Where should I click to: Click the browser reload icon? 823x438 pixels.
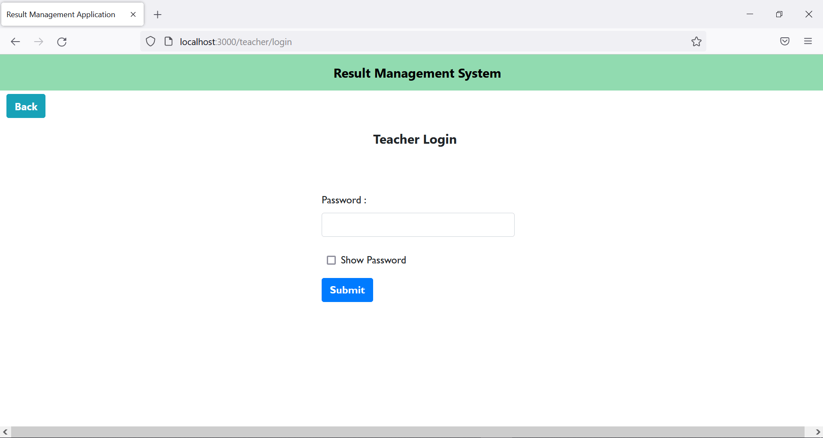(62, 42)
